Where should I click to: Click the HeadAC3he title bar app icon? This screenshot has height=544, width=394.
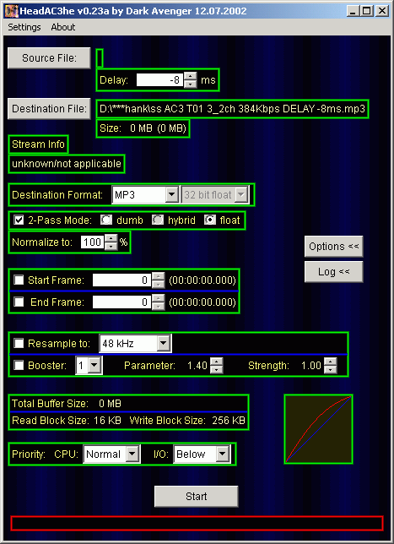pyautogui.click(x=11, y=11)
